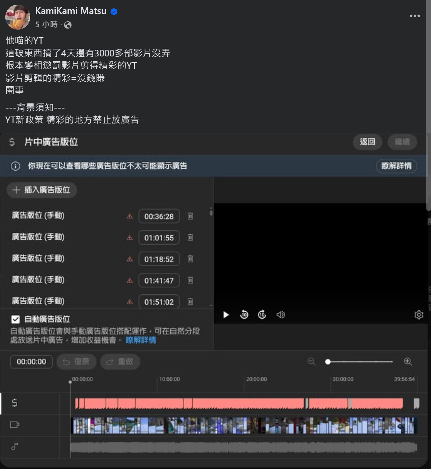Screen dimensions: 431x469
Task: Click 瞭解詳情 in the info banner
Action: coord(396,166)
